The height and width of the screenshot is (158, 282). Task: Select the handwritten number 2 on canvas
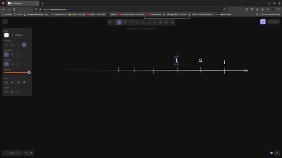[x=200, y=61]
